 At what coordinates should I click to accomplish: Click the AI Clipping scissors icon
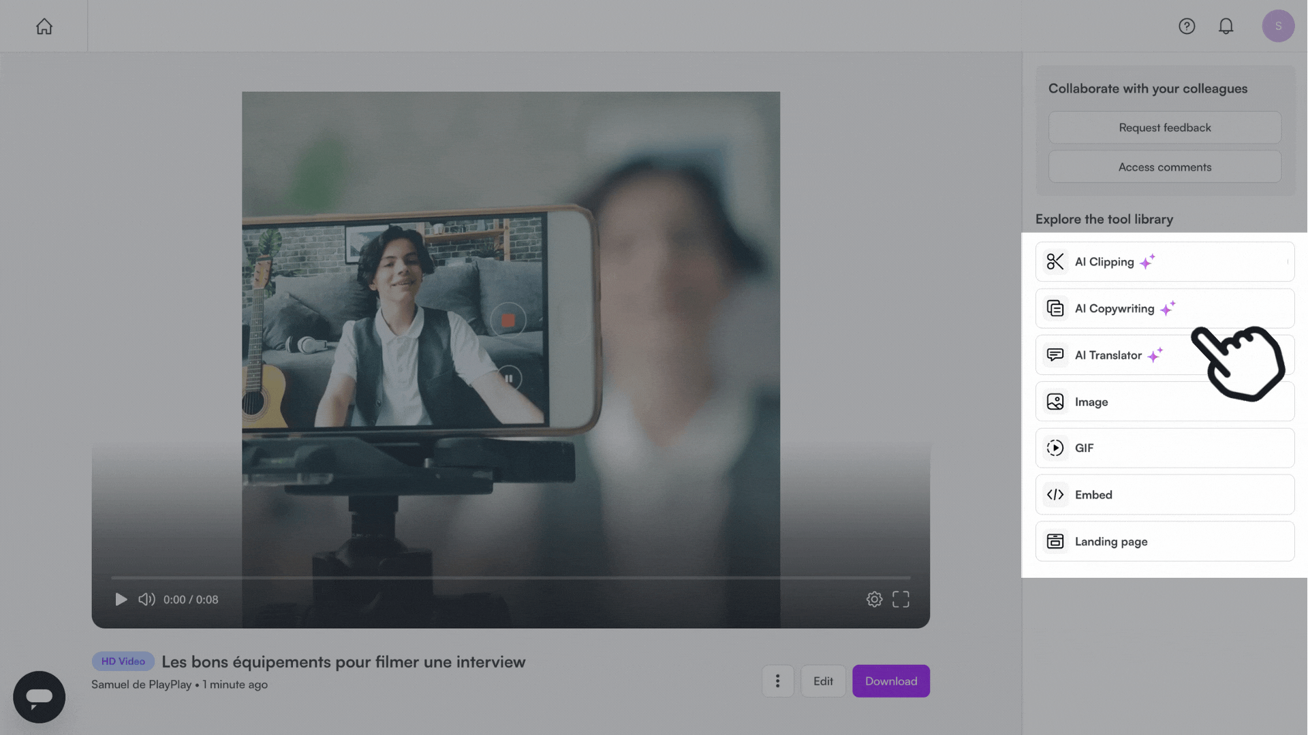pyautogui.click(x=1055, y=261)
